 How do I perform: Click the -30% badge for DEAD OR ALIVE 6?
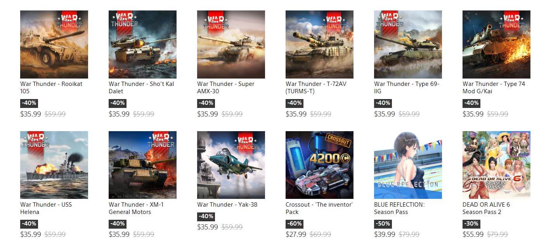tap(471, 224)
